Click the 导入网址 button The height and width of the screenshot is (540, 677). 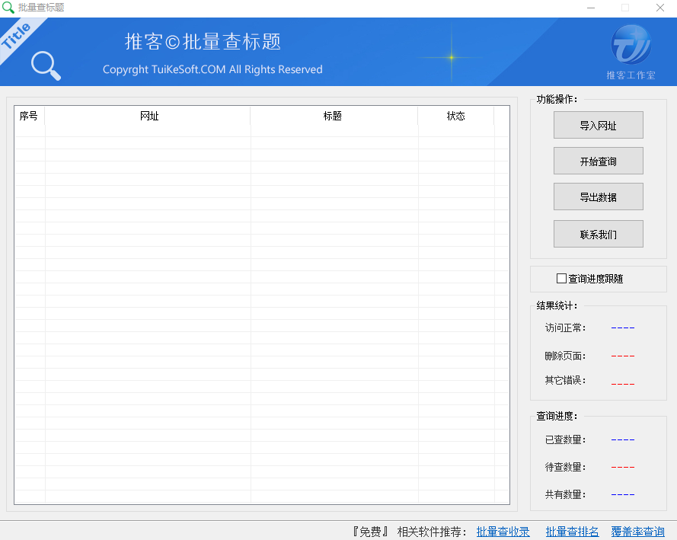coord(598,124)
